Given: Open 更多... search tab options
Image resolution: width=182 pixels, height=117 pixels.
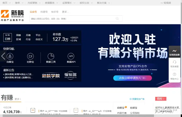Looking at the screenshot, I should tap(65, 12).
